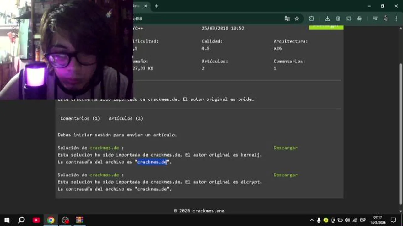Screen dimensions: 403x226
Task: Click the date 25/03/2018 10:52
Action: tap(223, 28)
